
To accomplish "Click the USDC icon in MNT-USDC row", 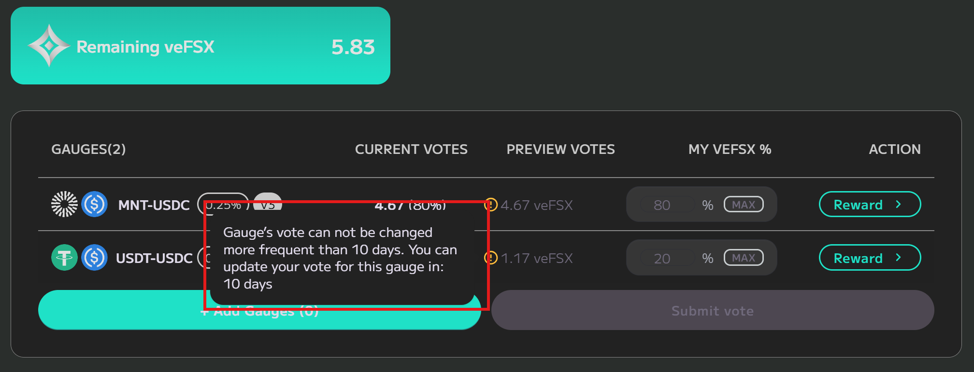I will click(94, 204).
